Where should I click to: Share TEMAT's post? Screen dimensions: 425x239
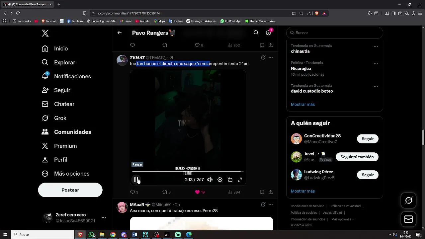pos(271,192)
